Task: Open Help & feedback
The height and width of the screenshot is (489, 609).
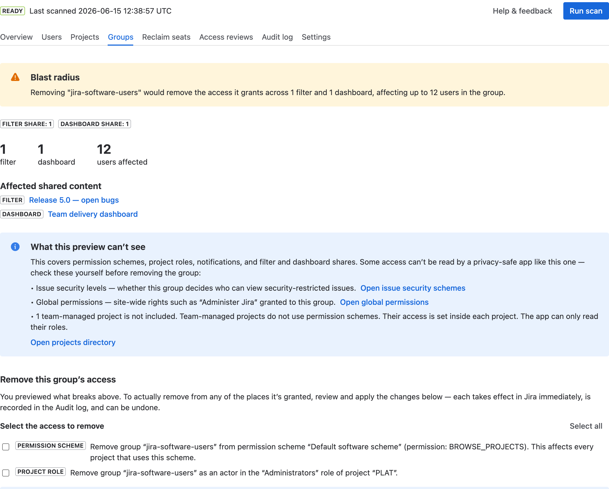Action: 522,11
